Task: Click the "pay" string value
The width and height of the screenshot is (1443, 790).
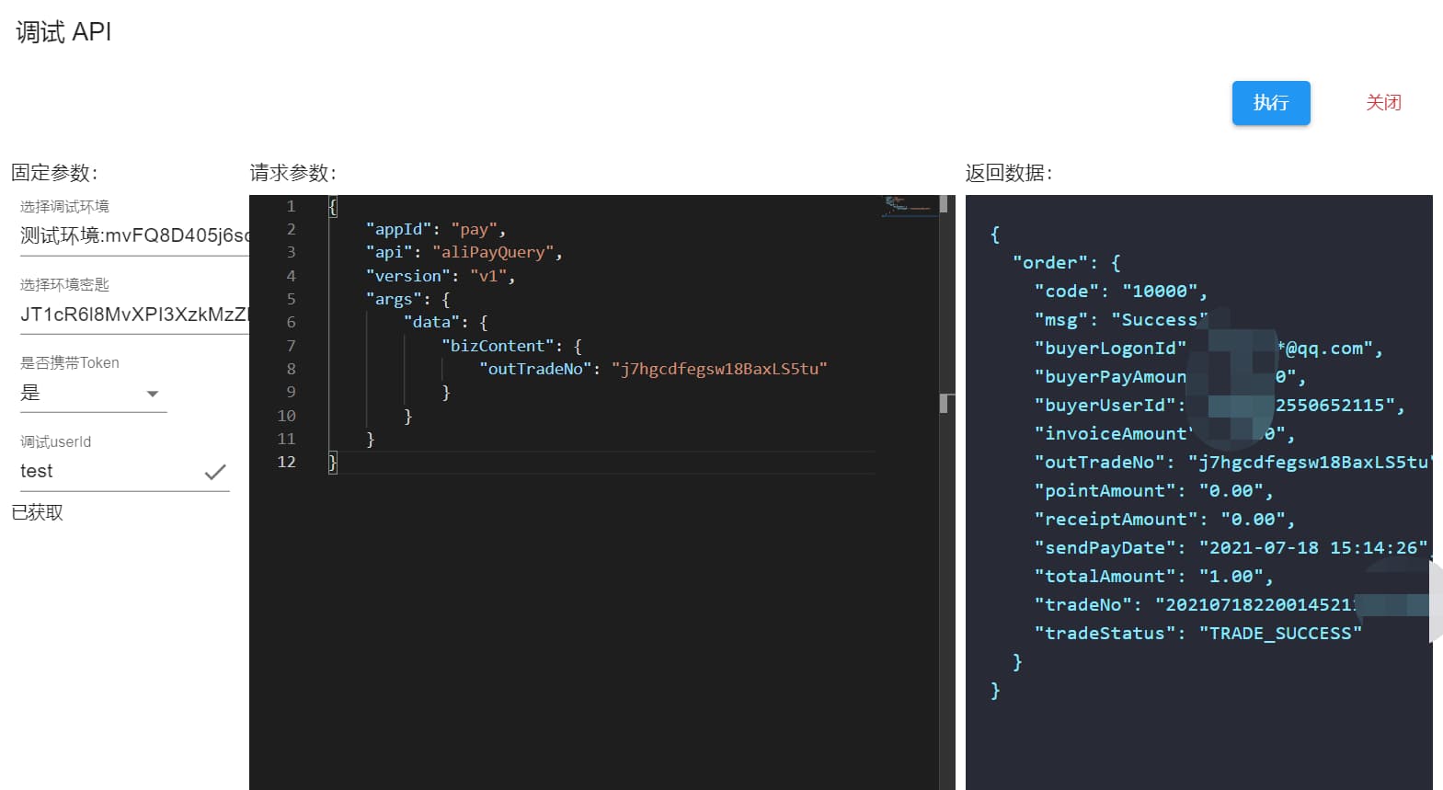Action: tap(474, 229)
